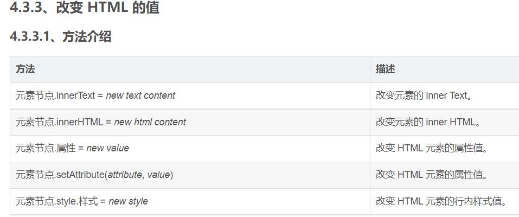Viewport: 519px width, 217px height.
Task: Click italic "new value" in the 属性 row
Action: (107, 148)
